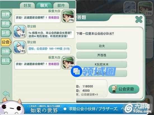The height and width of the screenshot is (115, 154).
Task: Switch to the 好友 tab
Action: pos(27,5)
